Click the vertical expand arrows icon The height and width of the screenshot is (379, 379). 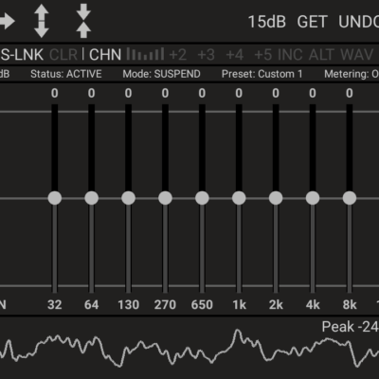[42, 21]
